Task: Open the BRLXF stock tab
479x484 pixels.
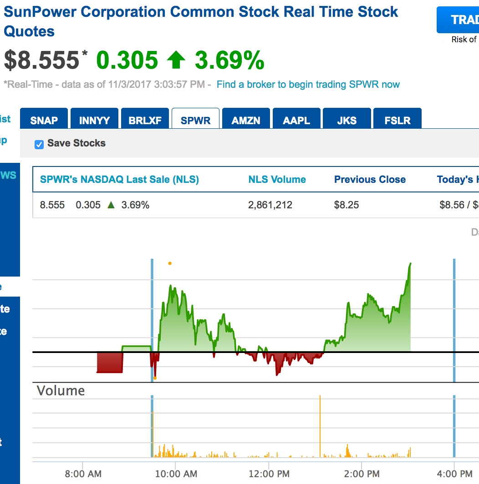Action: click(x=145, y=119)
